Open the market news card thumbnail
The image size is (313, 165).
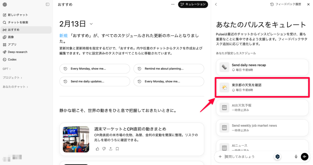click(x=76, y=139)
